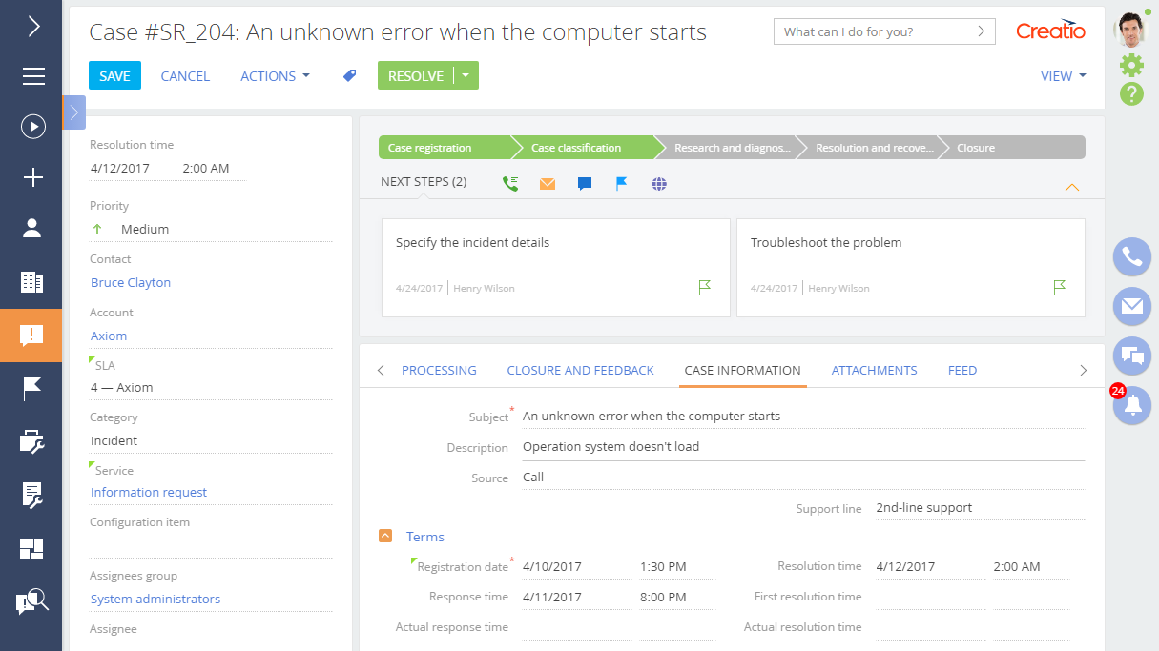Expand the Resolve button dropdown arrow

point(465,76)
